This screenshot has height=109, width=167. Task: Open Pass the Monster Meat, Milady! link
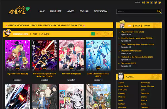click(x=137, y=38)
